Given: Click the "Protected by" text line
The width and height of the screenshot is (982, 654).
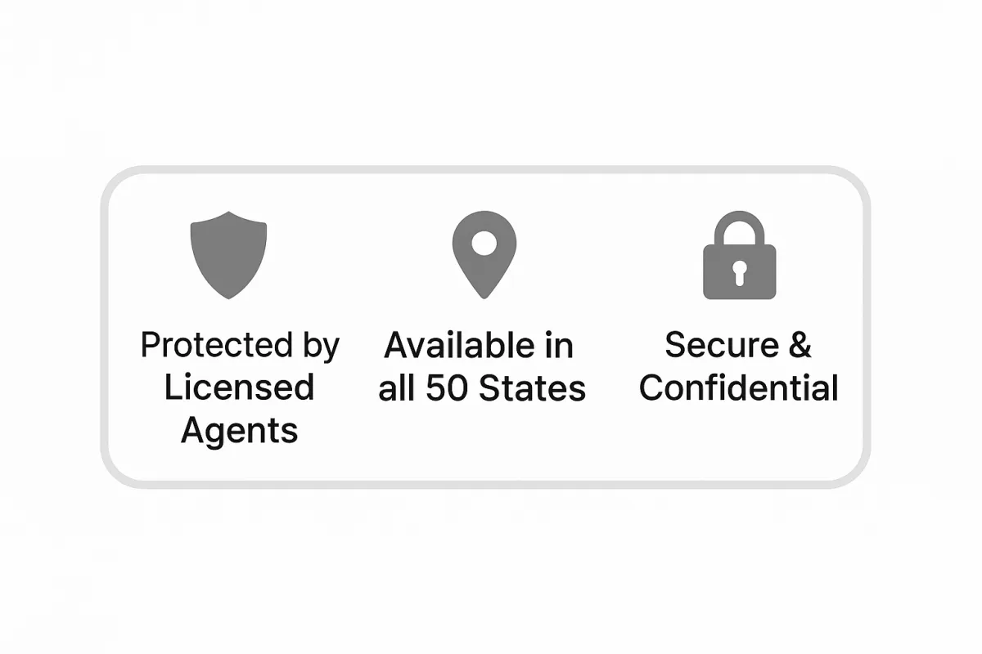Looking at the screenshot, I should (240, 347).
